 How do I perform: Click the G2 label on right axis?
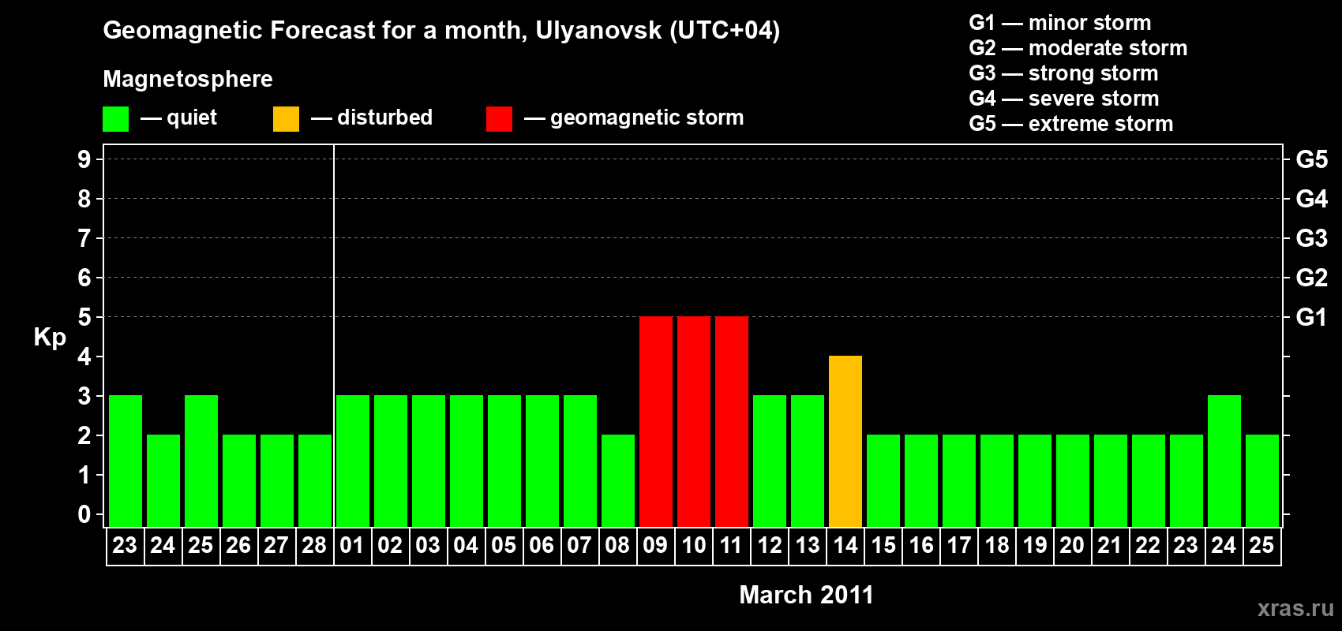point(1312,278)
